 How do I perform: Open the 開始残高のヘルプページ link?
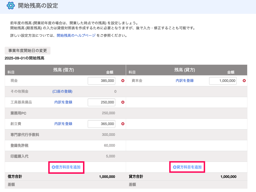pyautogui.click(x=76, y=35)
